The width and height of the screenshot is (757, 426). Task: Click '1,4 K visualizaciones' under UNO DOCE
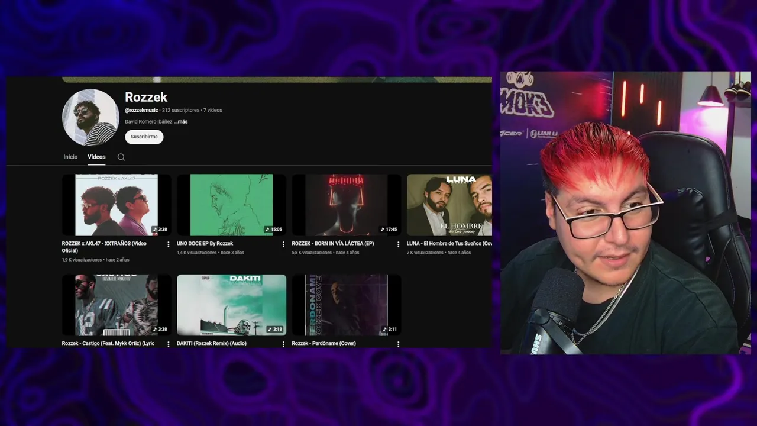tap(197, 253)
